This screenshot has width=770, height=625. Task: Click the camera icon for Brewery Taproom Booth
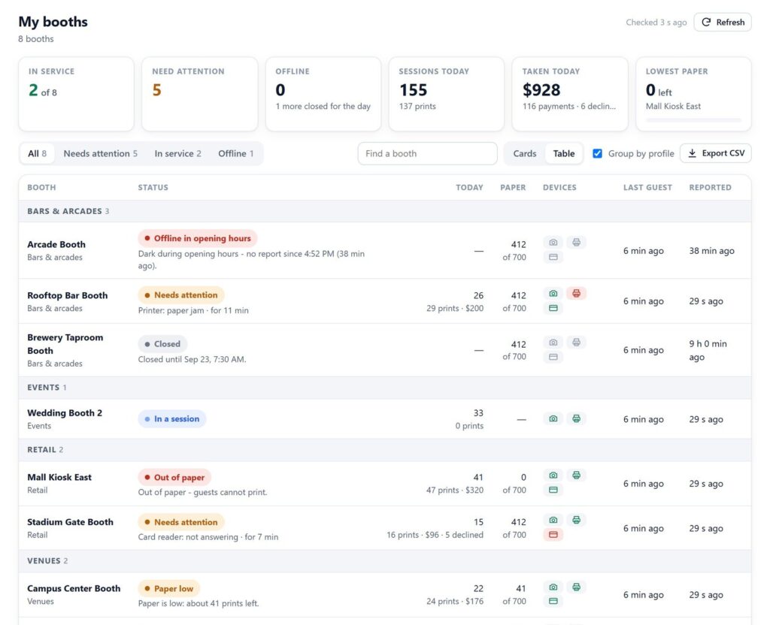tap(553, 343)
